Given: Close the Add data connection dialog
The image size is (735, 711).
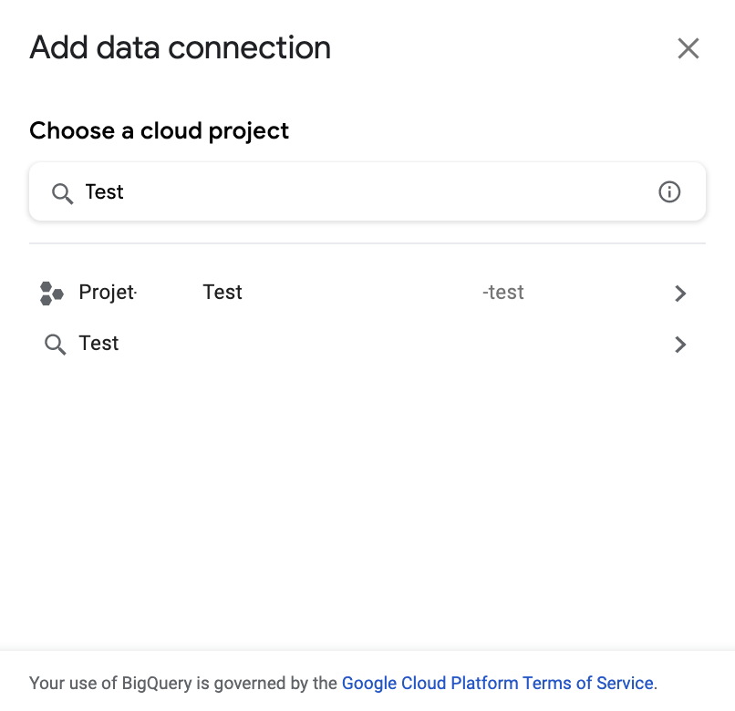Looking at the screenshot, I should tap(688, 48).
